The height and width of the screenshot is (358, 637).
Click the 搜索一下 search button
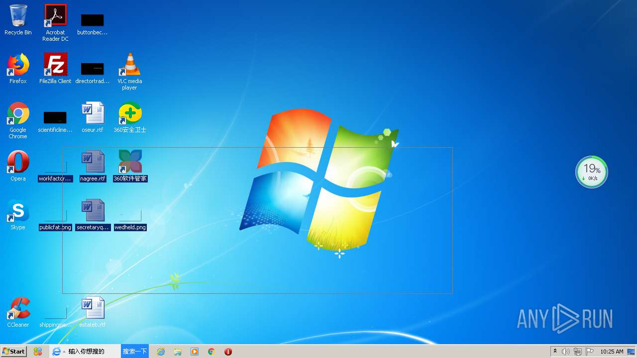point(135,352)
